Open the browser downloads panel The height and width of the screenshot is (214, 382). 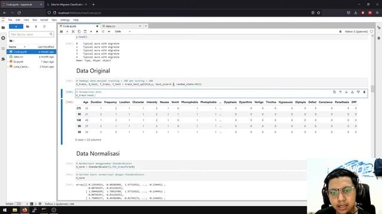(x=356, y=12)
